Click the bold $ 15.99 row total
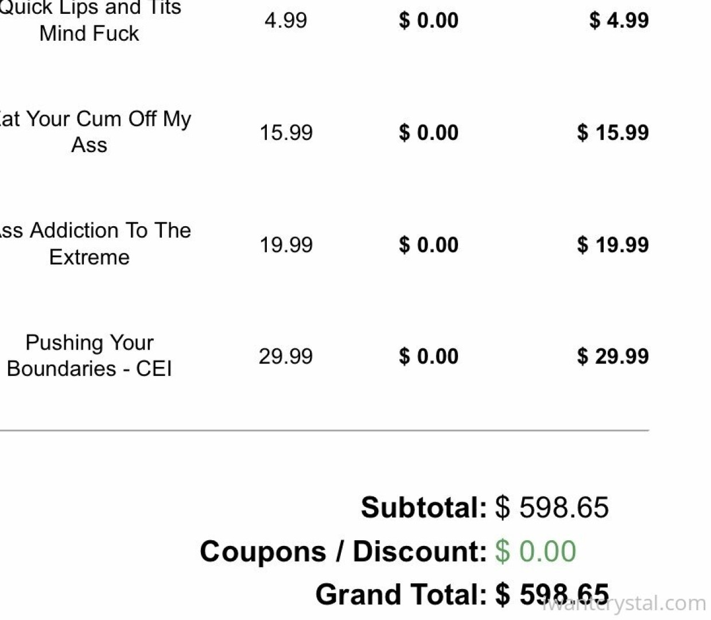711x620 pixels. tap(613, 133)
